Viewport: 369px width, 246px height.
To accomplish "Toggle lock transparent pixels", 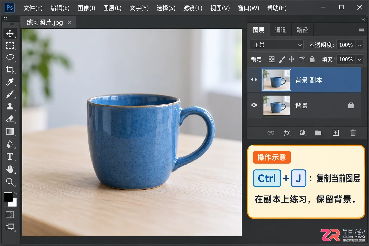I will [x=272, y=59].
